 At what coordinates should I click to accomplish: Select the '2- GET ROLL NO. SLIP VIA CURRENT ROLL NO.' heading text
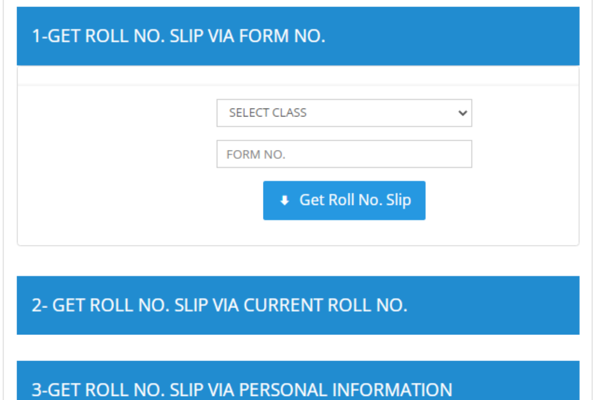pyautogui.click(x=219, y=305)
